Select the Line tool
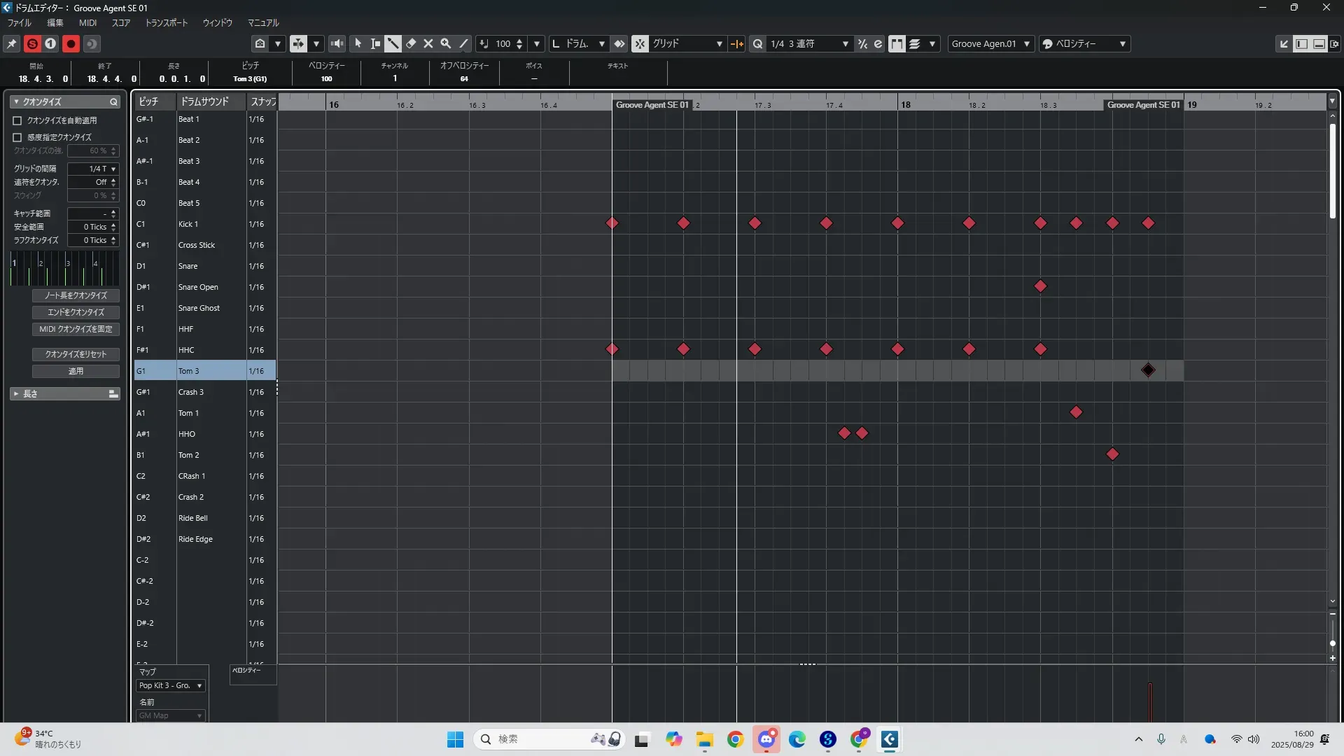 pos(463,43)
